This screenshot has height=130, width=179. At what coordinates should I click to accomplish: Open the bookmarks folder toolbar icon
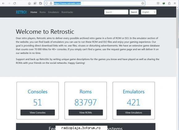[x=40, y=3]
